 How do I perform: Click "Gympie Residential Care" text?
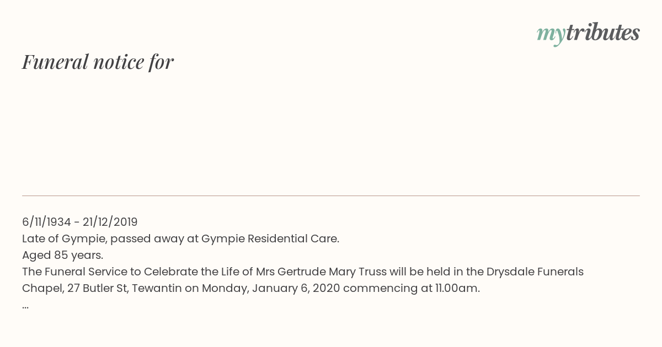point(270,238)
